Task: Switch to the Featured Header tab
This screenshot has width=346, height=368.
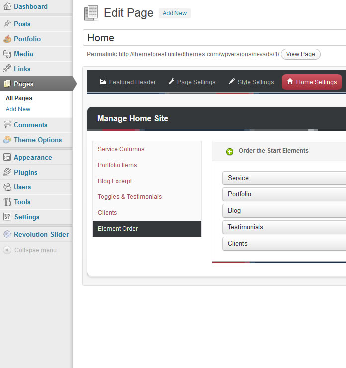Action: coord(128,82)
